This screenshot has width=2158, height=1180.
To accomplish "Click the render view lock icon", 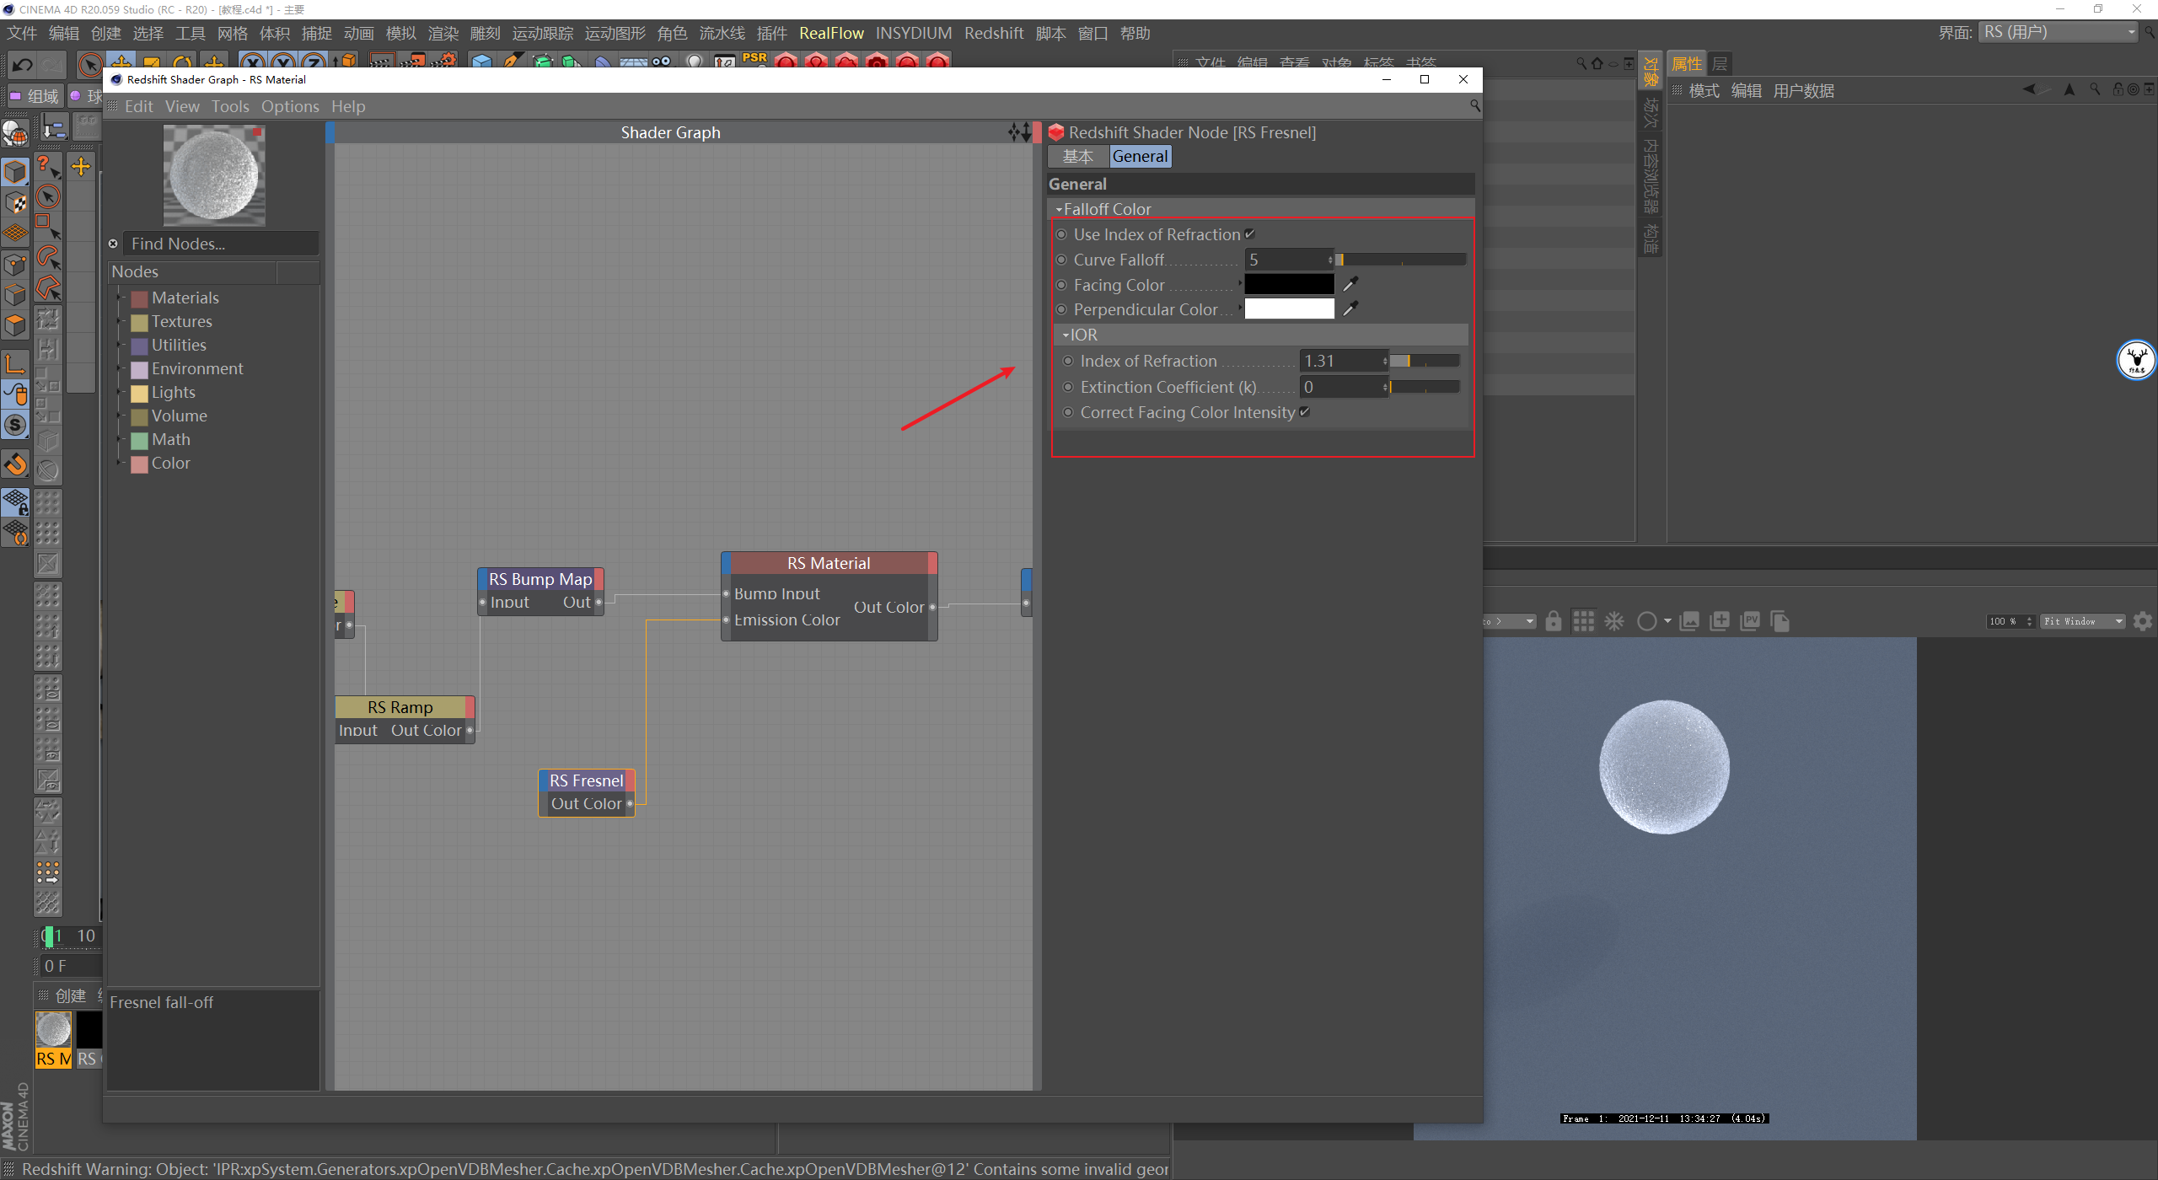I will point(1553,621).
